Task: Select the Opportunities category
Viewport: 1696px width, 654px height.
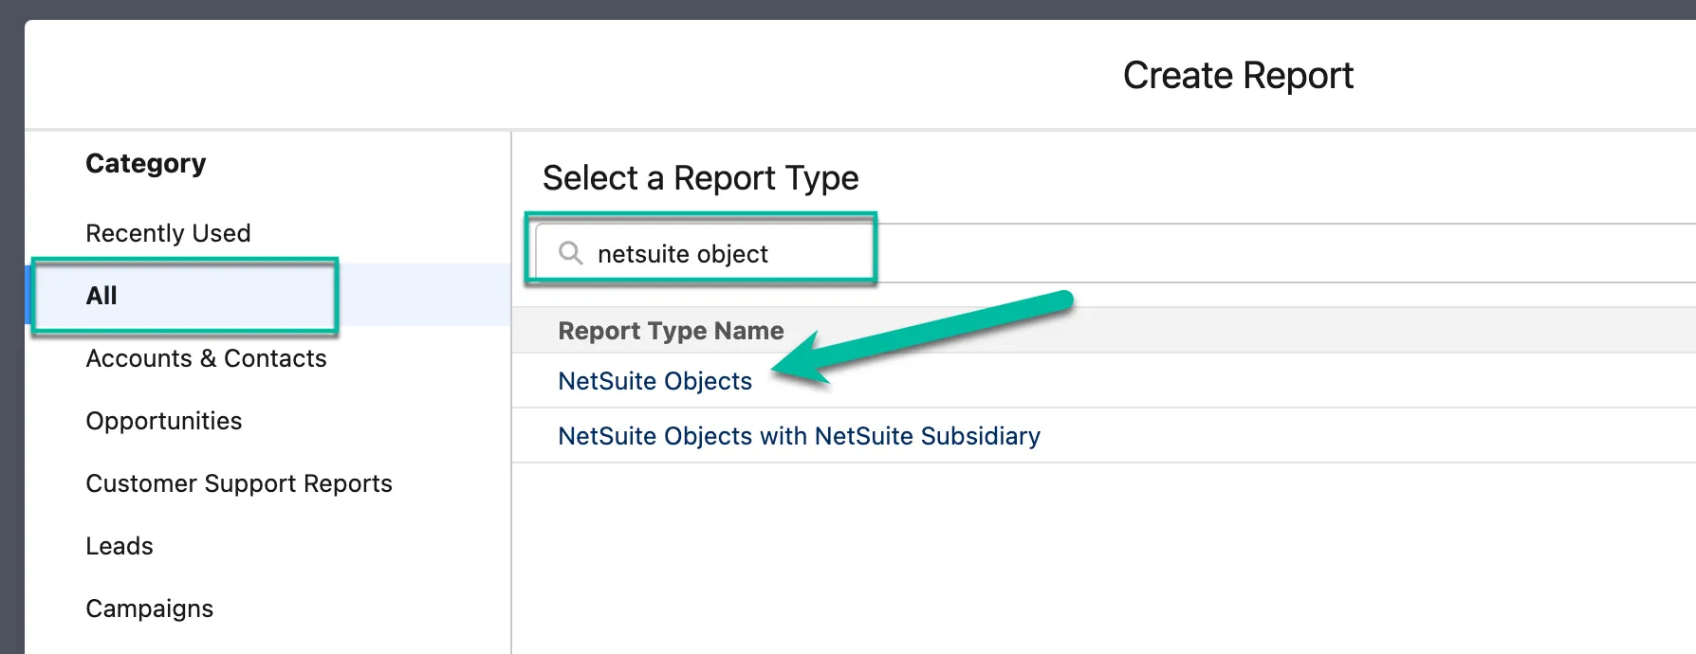Action: pyautogui.click(x=164, y=421)
